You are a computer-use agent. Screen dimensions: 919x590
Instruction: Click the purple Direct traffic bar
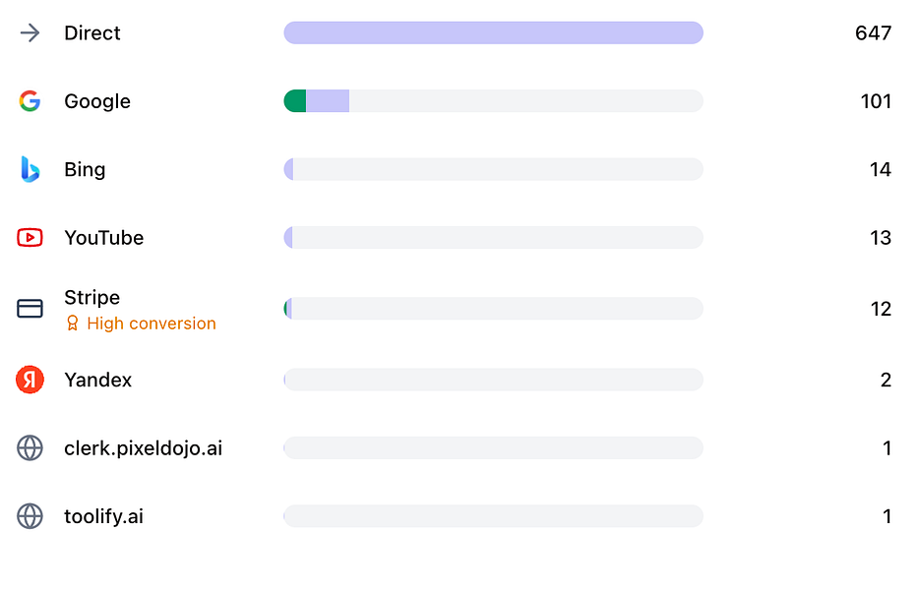(493, 33)
